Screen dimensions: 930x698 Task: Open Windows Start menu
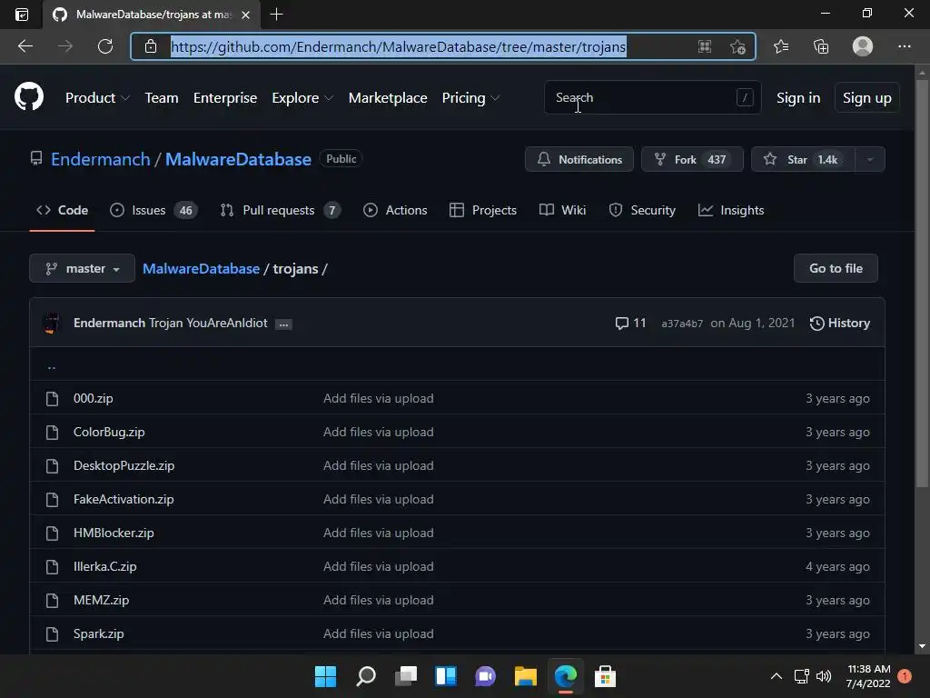click(x=325, y=676)
